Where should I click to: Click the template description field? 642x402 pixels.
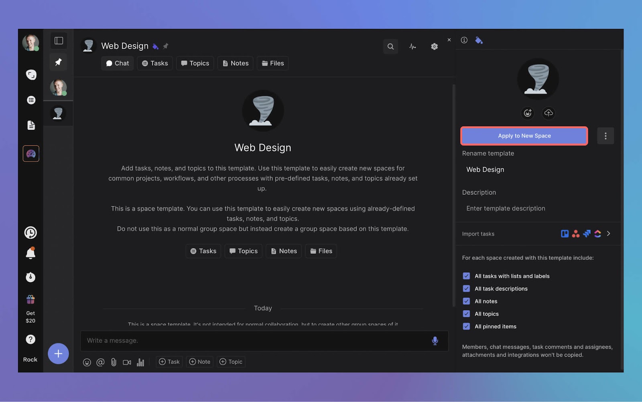[538, 208]
